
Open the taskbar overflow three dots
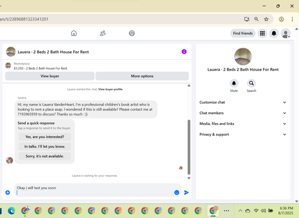pos(227,211)
